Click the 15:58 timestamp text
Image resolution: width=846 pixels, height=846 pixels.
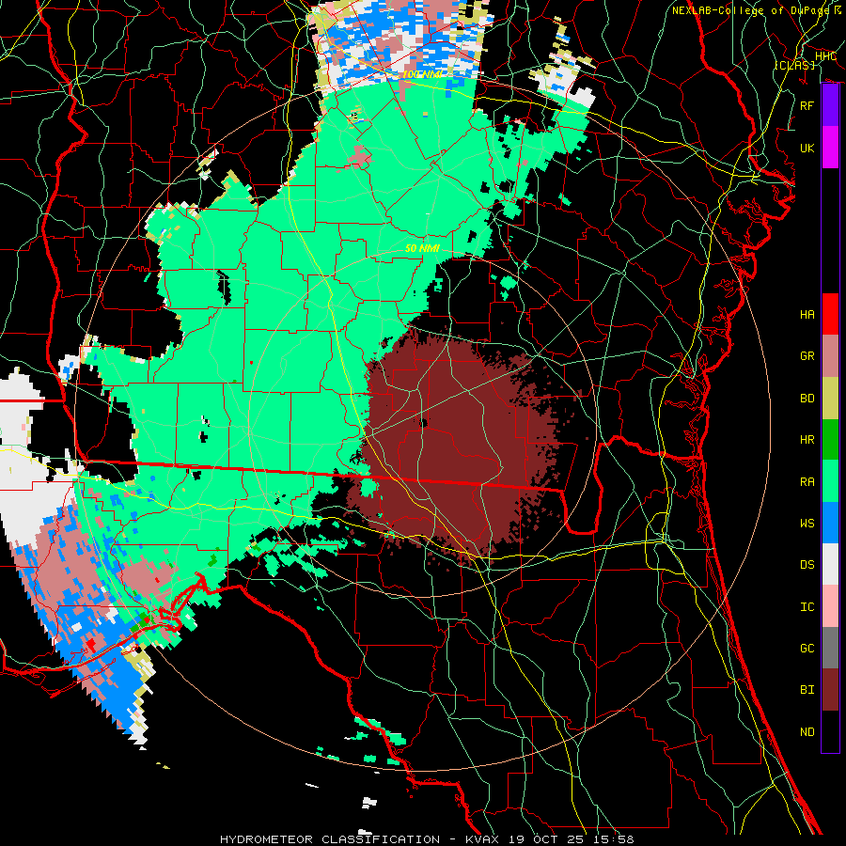point(616,839)
